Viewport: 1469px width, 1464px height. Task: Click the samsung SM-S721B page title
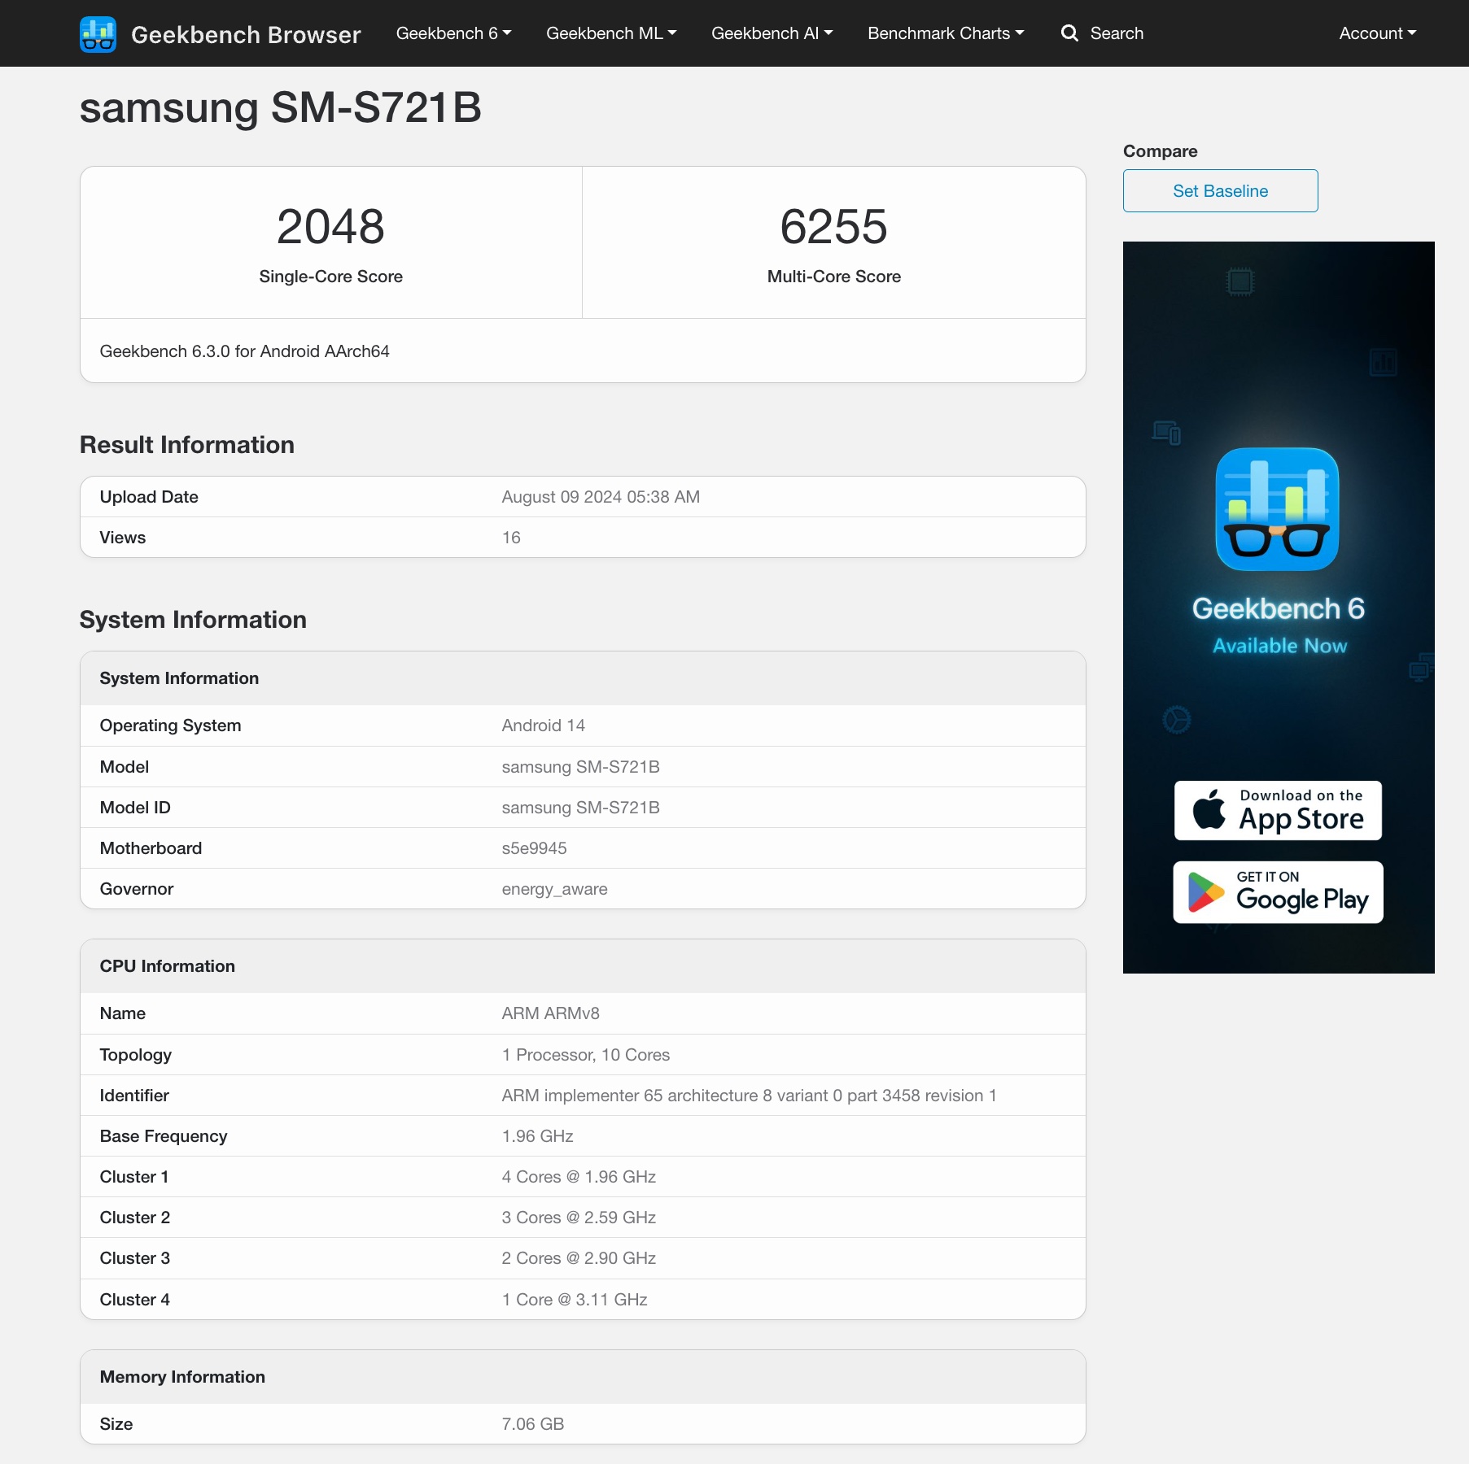(x=281, y=108)
